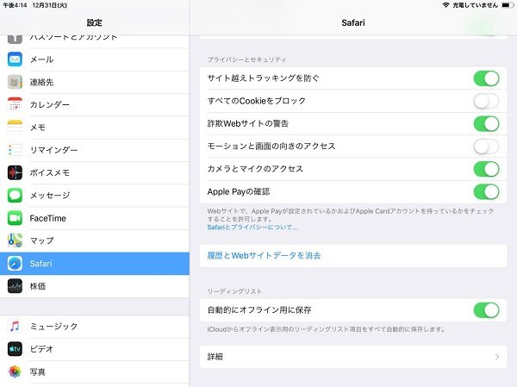
Task: Toggle off Apple Payの確認 switch
Action: [485, 191]
